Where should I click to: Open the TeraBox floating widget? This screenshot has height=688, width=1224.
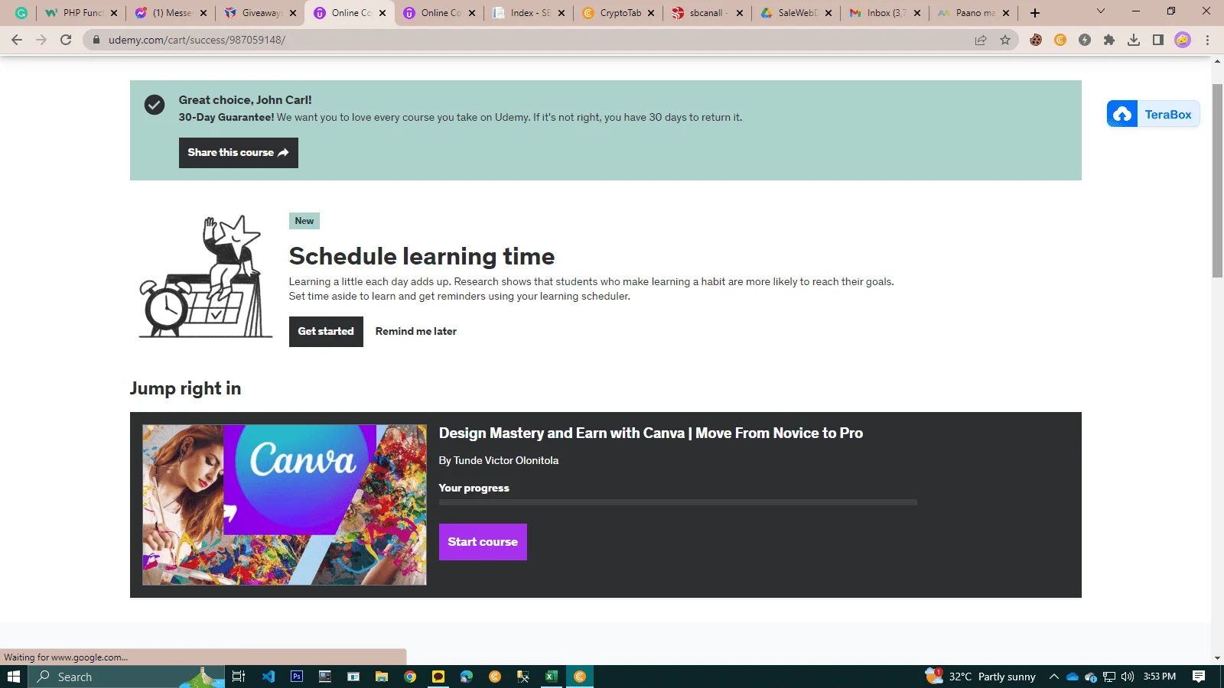coord(1154,115)
